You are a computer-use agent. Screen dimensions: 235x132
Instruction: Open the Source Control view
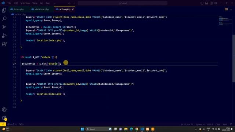point(4,27)
